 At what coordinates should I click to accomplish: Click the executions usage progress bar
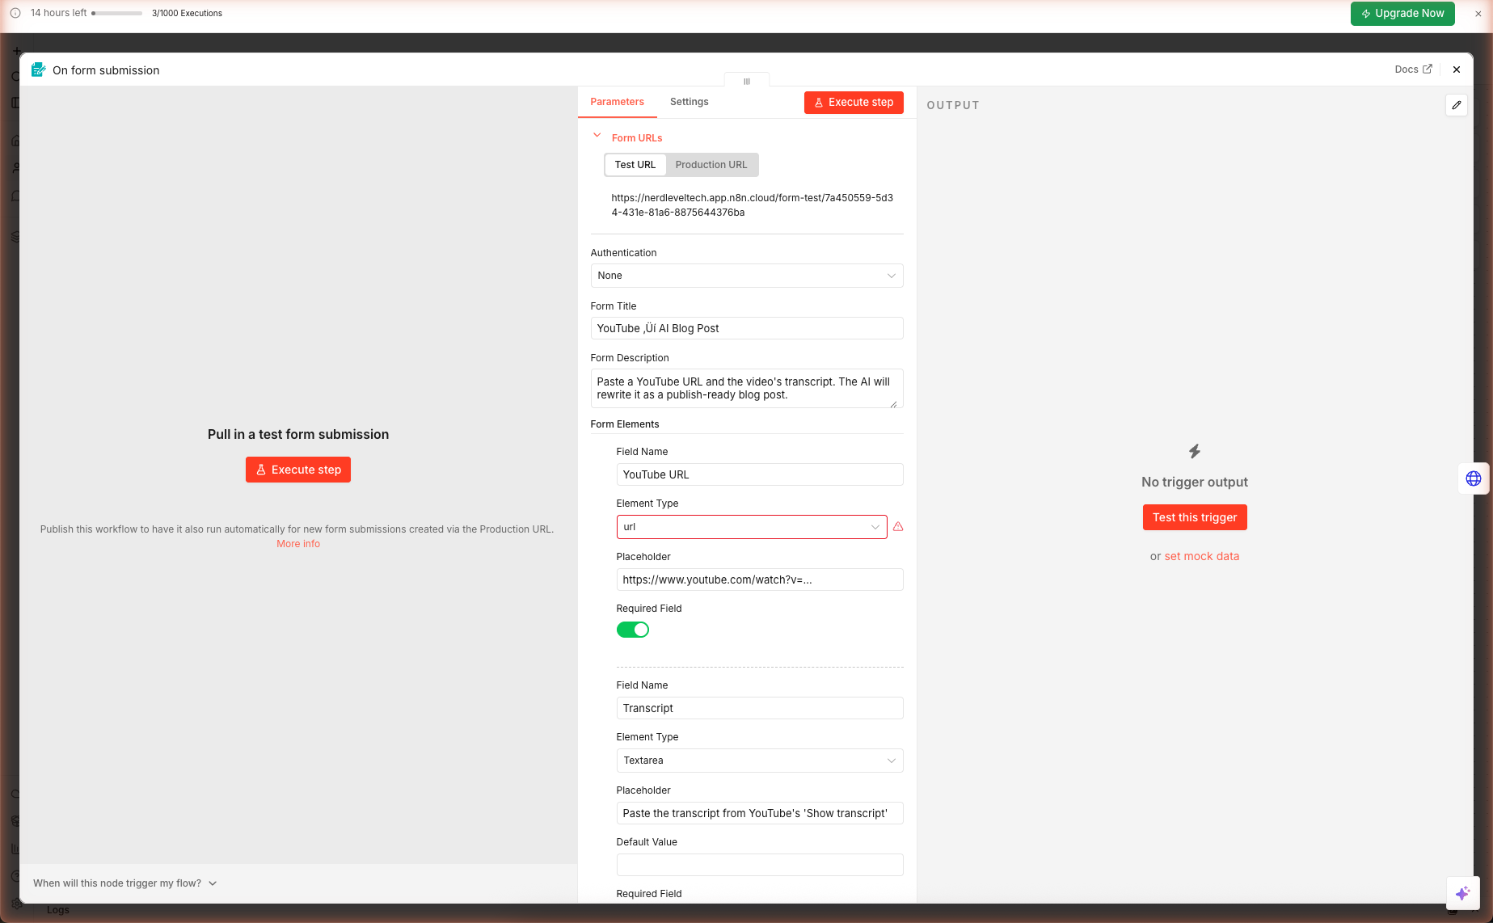[x=118, y=14]
